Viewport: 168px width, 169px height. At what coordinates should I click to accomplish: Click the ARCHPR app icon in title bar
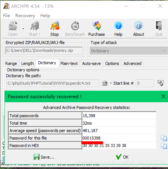[x=6, y=6]
